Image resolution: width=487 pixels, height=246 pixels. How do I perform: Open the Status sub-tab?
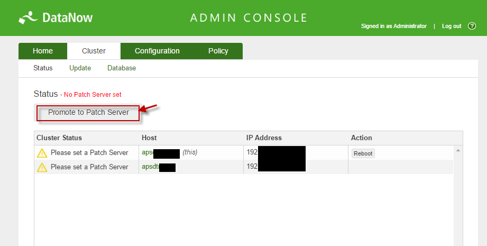[x=43, y=68]
